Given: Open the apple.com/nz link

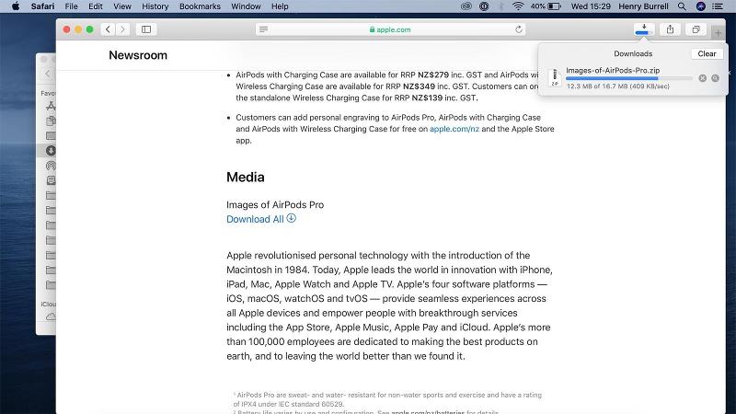Looking at the screenshot, I should point(454,129).
